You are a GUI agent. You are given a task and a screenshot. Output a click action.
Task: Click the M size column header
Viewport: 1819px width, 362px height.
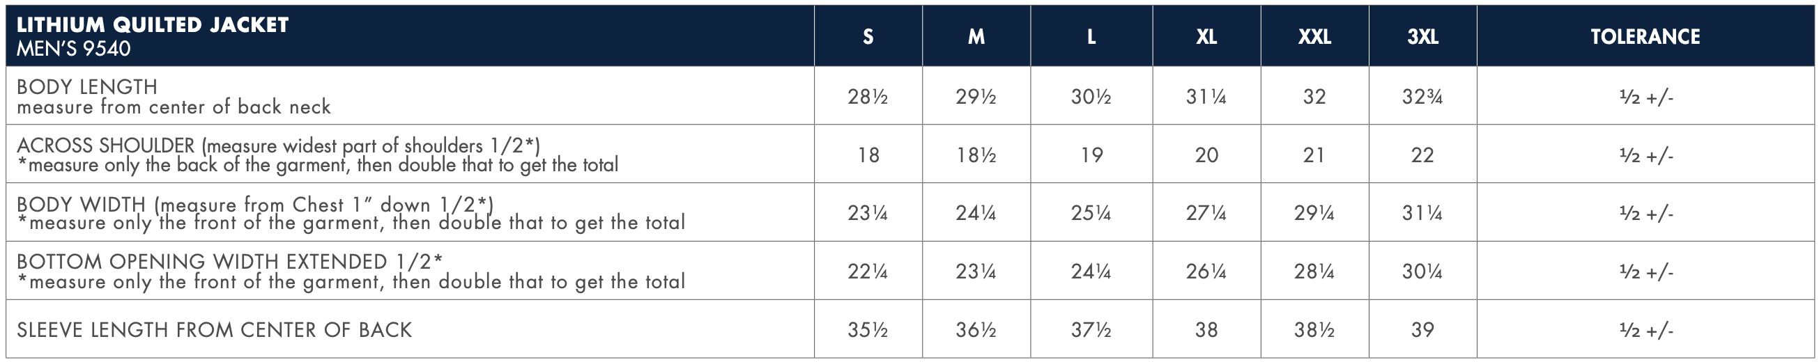tap(976, 37)
